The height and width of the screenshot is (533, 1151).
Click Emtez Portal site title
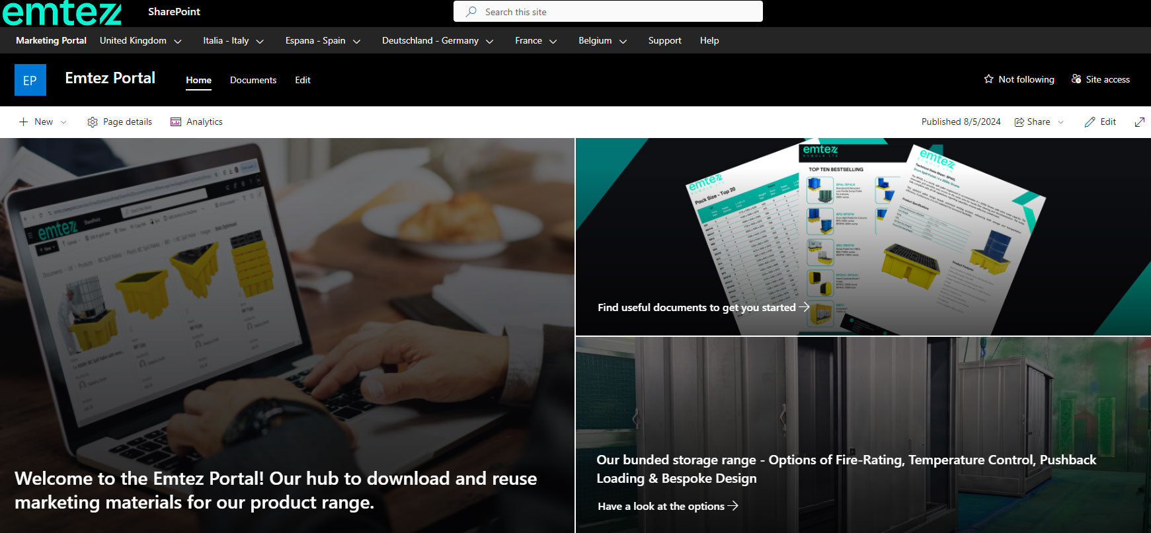point(110,78)
